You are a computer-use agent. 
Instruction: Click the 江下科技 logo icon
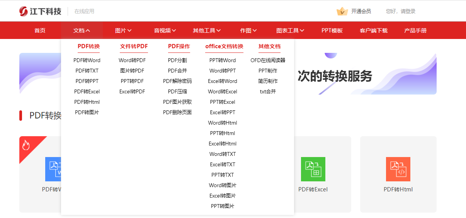(24, 11)
